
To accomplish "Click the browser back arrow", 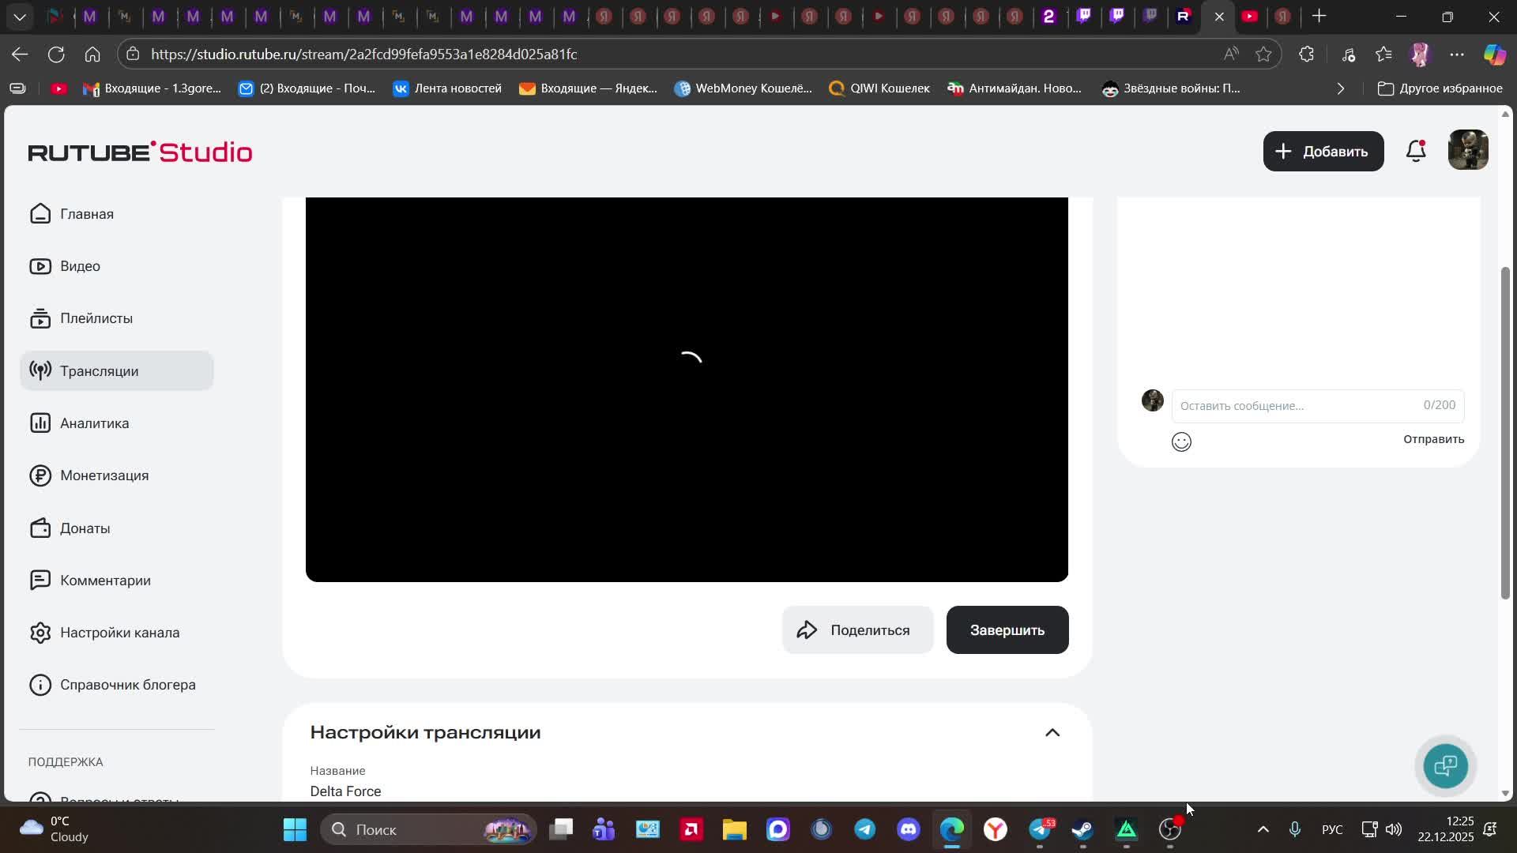I will tap(20, 54).
